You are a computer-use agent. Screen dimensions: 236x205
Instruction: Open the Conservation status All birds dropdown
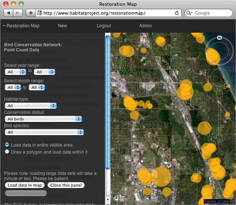click(43, 119)
